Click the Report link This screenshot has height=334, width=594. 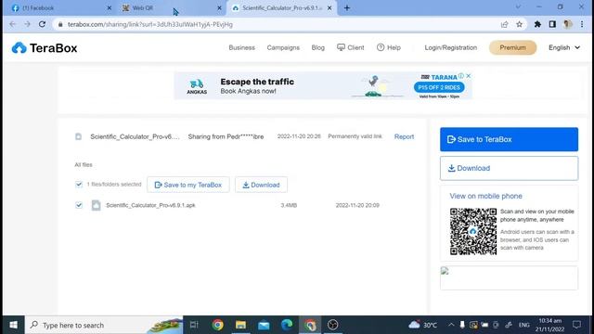(404, 136)
